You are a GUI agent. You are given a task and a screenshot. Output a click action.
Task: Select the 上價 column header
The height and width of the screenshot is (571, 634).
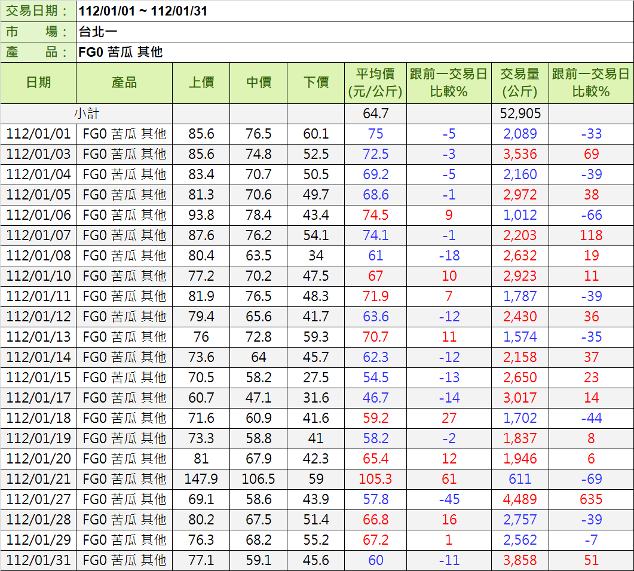point(201,82)
